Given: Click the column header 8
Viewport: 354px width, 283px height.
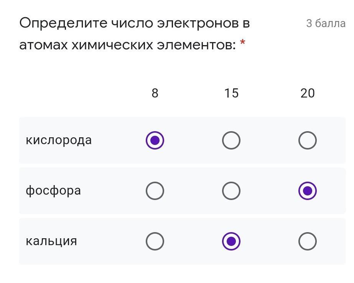Looking at the screenshot, I should click(155, 93).
